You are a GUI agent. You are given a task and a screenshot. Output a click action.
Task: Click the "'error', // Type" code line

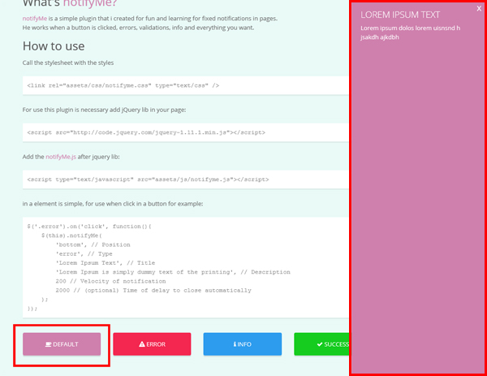(84, 254)
